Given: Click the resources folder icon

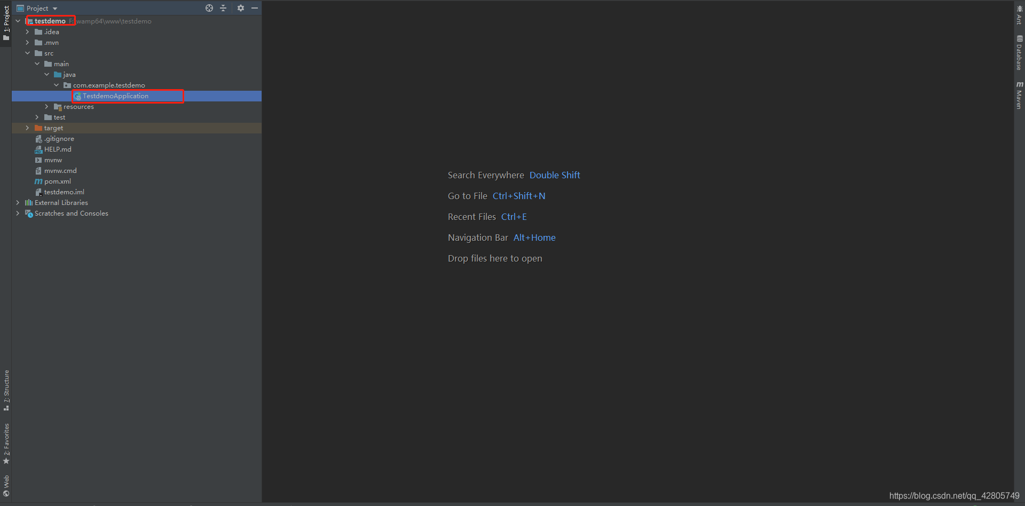Looking at the screenshot, I should click(x=58, y=107).
